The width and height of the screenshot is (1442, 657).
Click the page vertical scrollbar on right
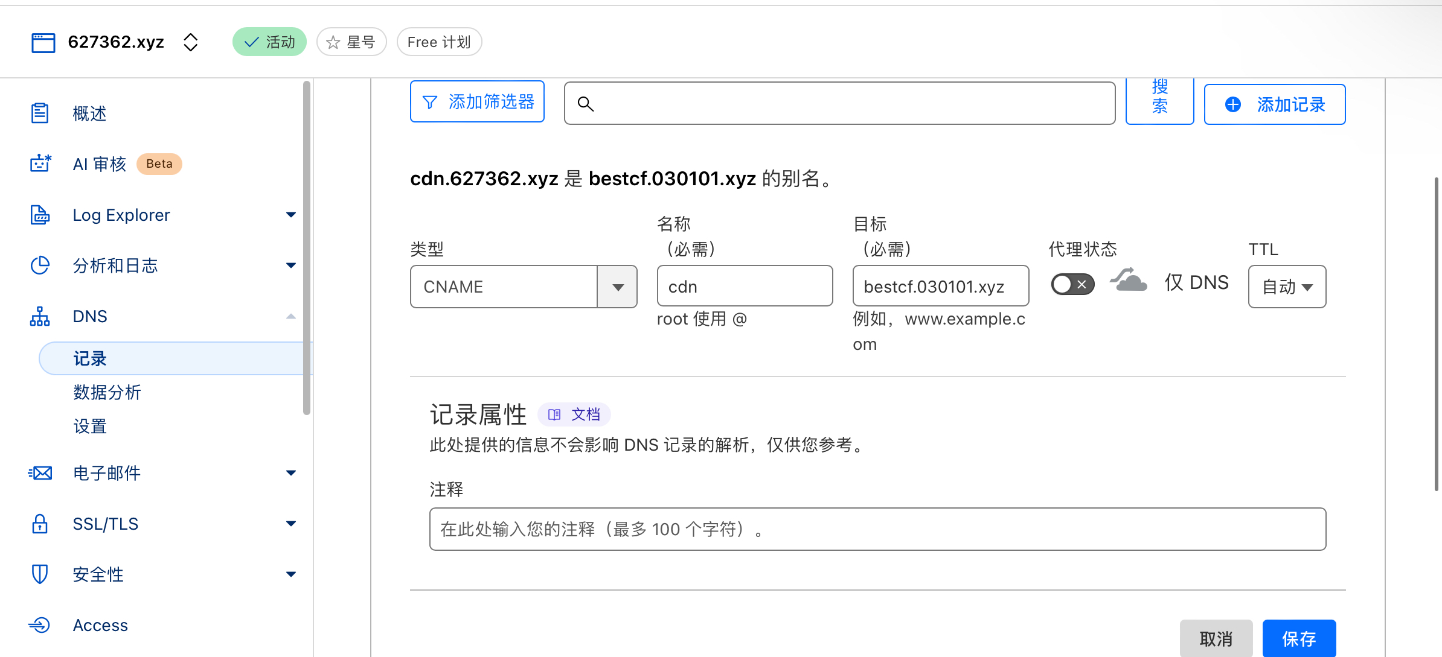(1438, 334)
